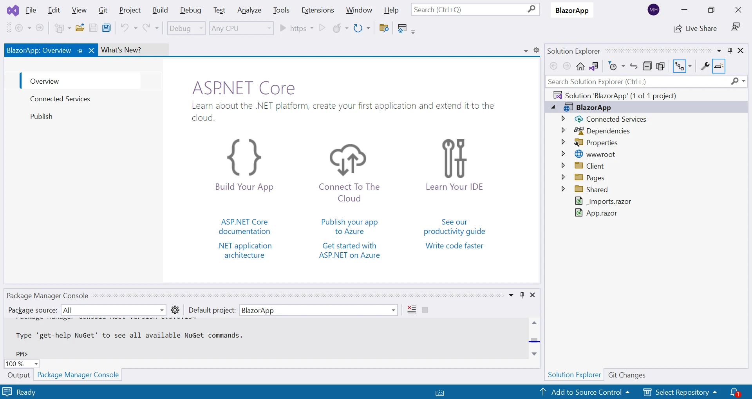The image size is (752, 399).
Task: Open ASP.NET Core documentation link
Action: [x=244, y=226]
